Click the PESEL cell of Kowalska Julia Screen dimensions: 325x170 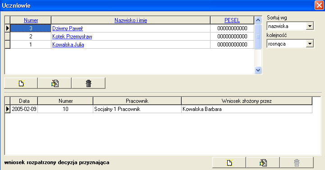point(232,45)
